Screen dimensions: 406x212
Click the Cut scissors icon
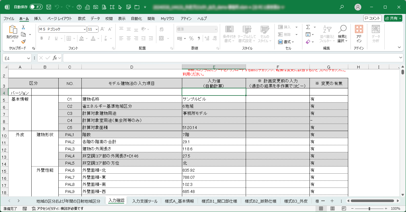(x=23, y=27)
